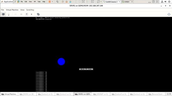Open the VMware File menu in top bar
This screenshot has width=172, height=96.
pos(22,2)
